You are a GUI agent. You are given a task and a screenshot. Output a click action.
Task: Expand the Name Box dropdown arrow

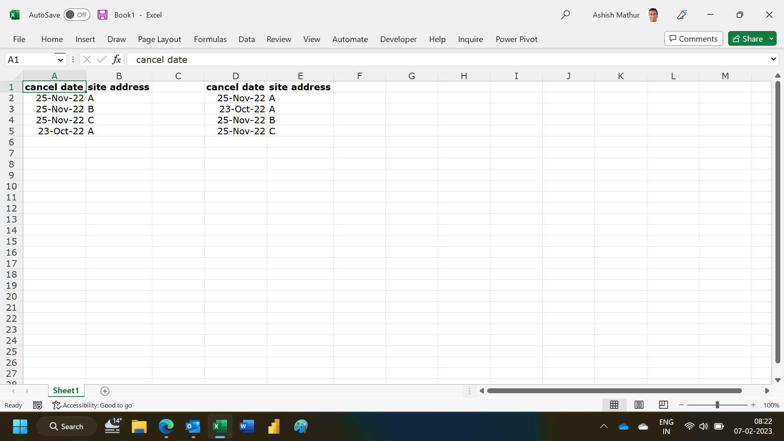[x=60, y=60]
